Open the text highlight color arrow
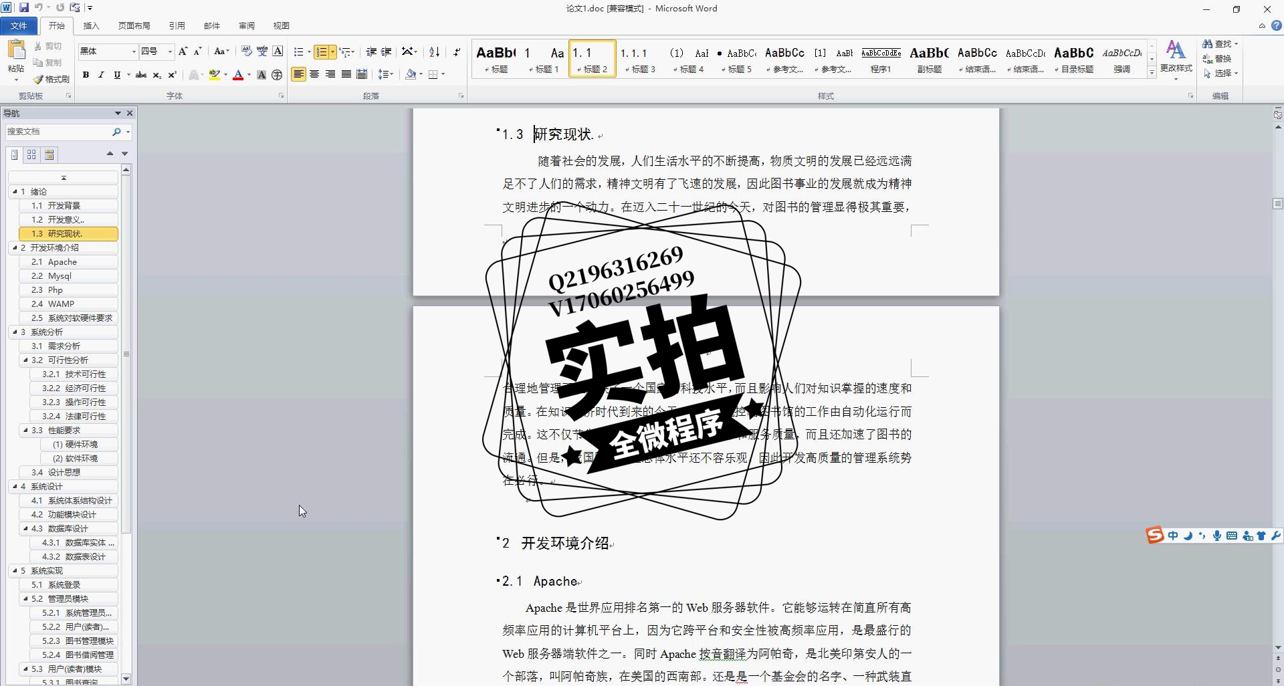 pos(225,75)
